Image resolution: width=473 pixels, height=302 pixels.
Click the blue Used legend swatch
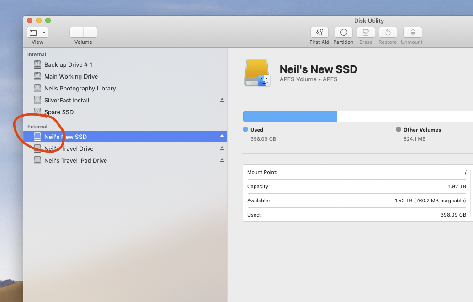(245, 129)
